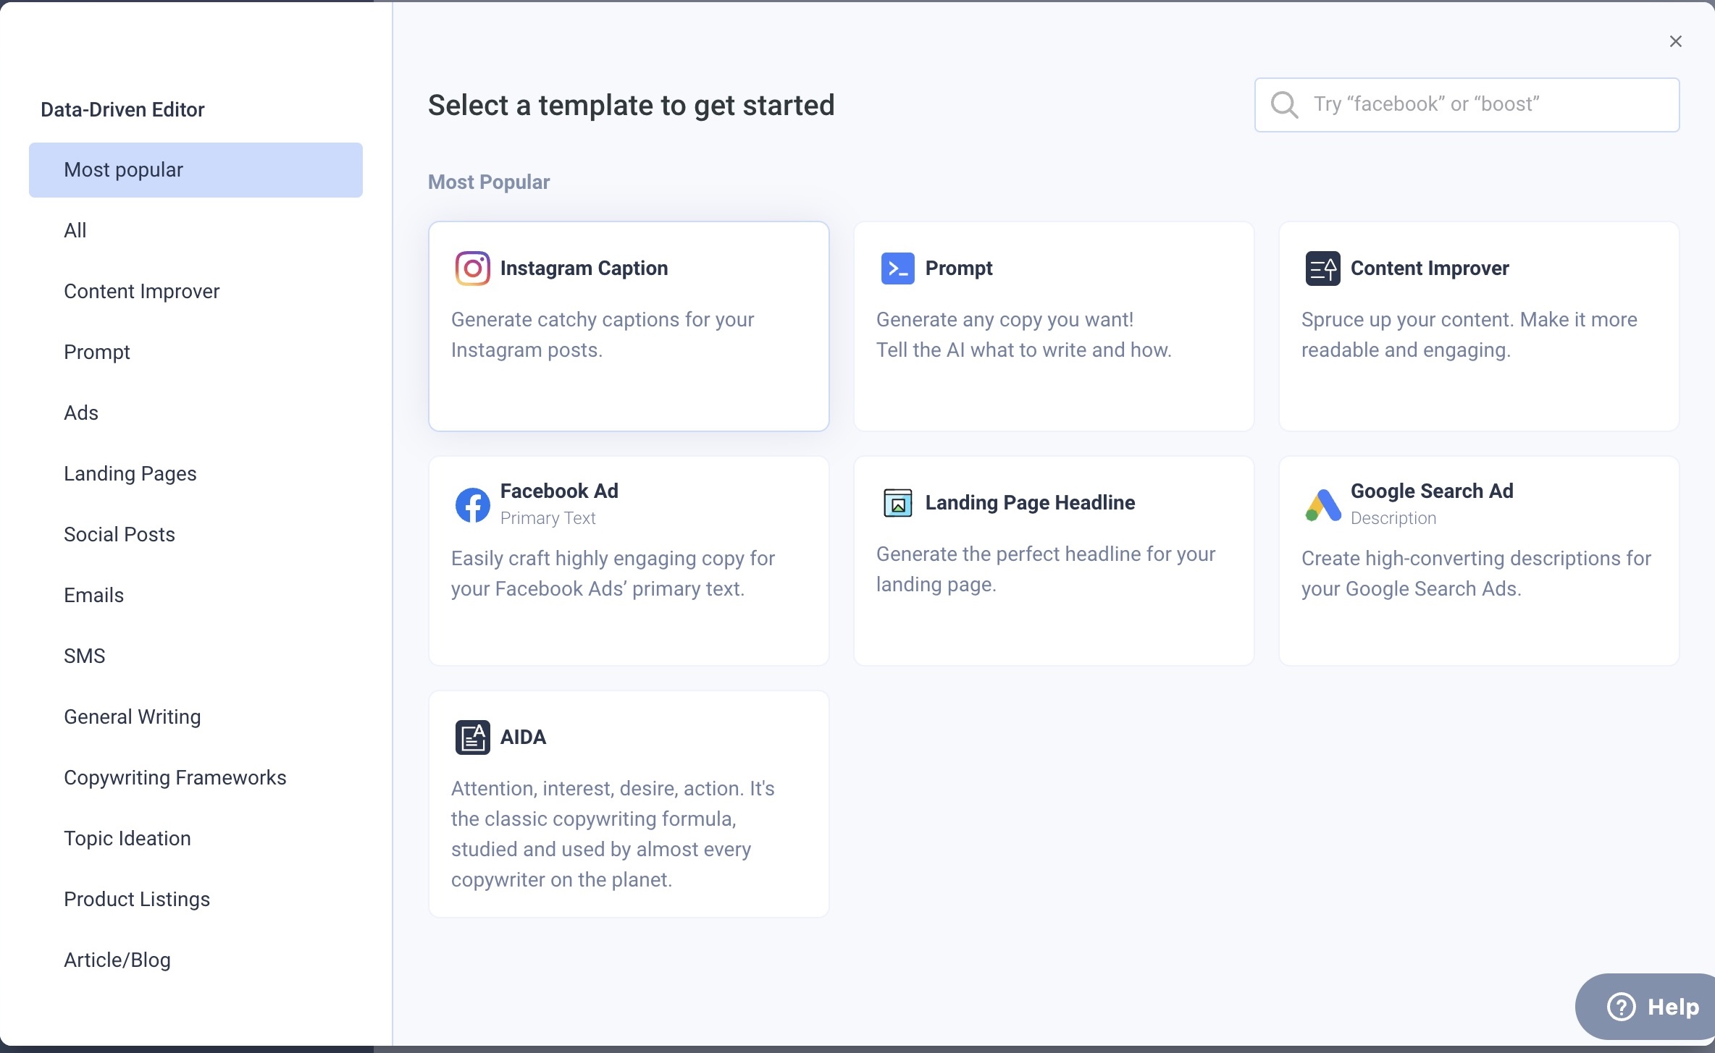
Task: Click the Facebook Ad template icon
Action: [x=471, y=502]
